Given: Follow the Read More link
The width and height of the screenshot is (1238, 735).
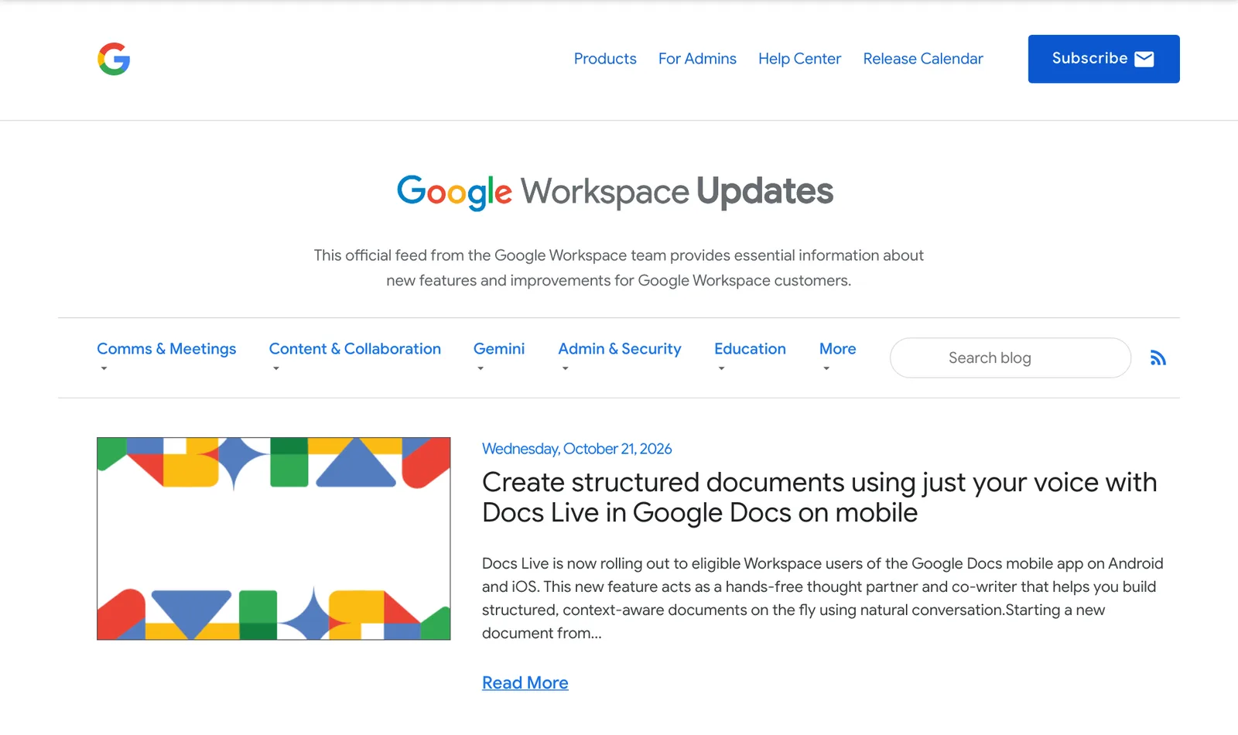Looking at the screenshot, I should [x=525, y=682].
